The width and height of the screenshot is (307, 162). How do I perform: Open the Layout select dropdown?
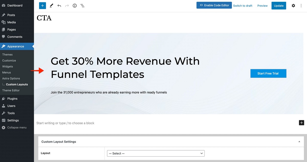pyautogui.click(x=156, y=153)
